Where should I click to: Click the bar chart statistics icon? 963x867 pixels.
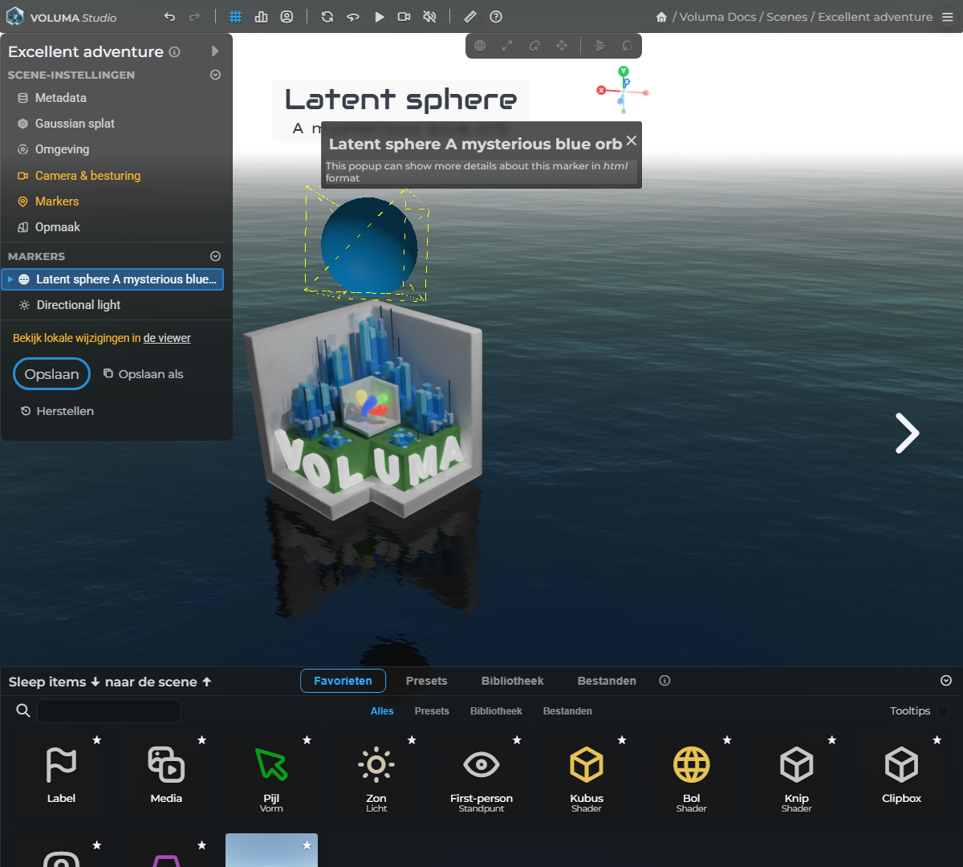pyautogui.click(x=262, y=17)
